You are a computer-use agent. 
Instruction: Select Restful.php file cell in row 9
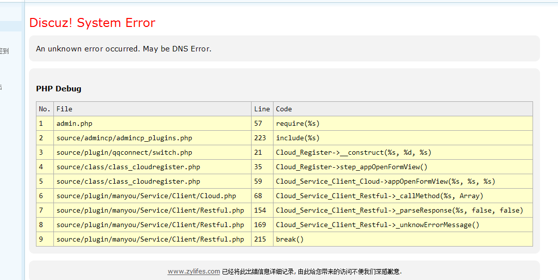152,239
